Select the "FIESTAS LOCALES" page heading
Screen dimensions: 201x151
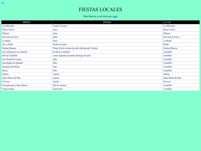pyautogui.click(x=100, y=9)
